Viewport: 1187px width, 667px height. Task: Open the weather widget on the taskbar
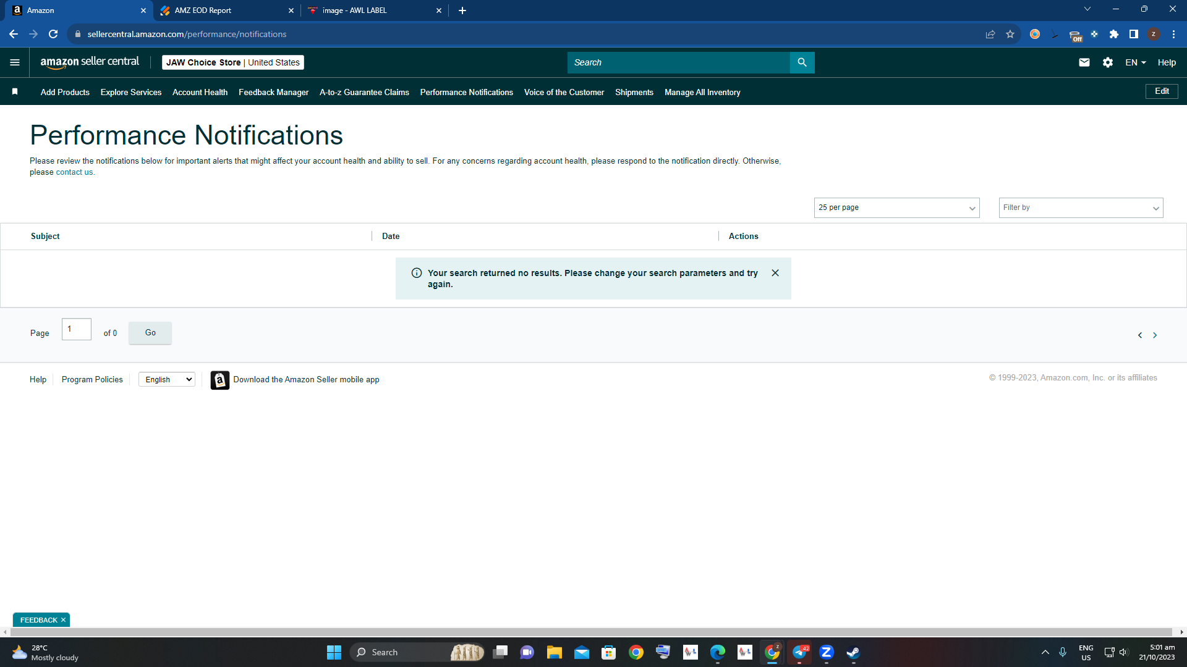coord(46,652)
